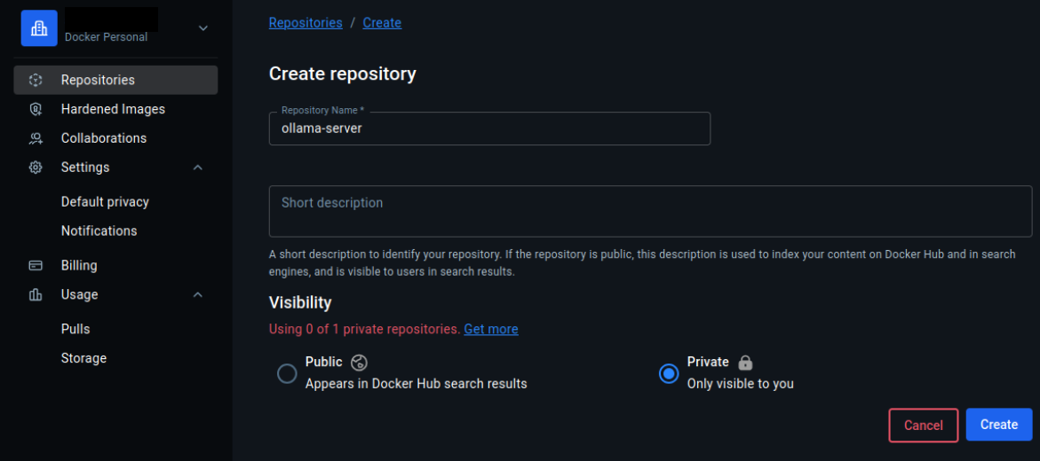Focus the Short description field
The width and height of the screenshot is (1040, 461).
pos(650,211)
